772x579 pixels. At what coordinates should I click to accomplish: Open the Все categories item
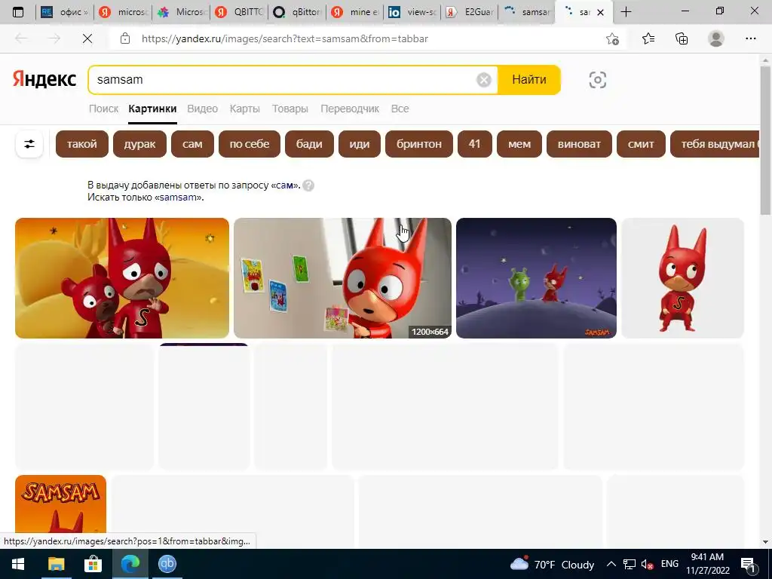tap(400, 109)
